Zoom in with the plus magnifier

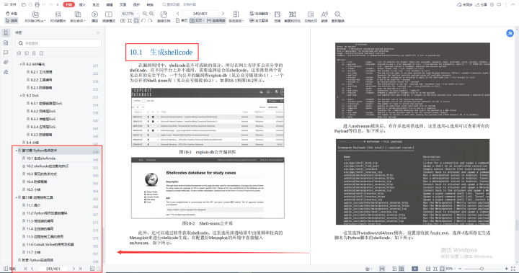point(151,14)
